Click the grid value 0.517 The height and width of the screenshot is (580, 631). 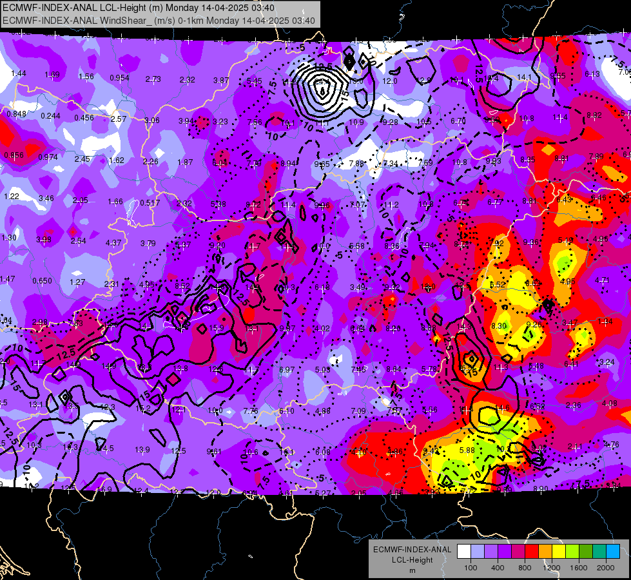(x=150, y=203)
